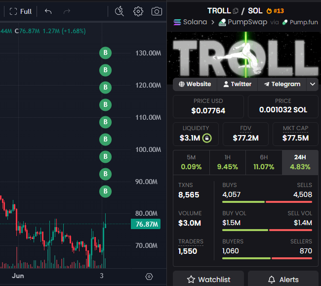This screenshot has width=321, height=286.
Task: Click PRICE USD $0.07764 box
Action: [208, 106]
